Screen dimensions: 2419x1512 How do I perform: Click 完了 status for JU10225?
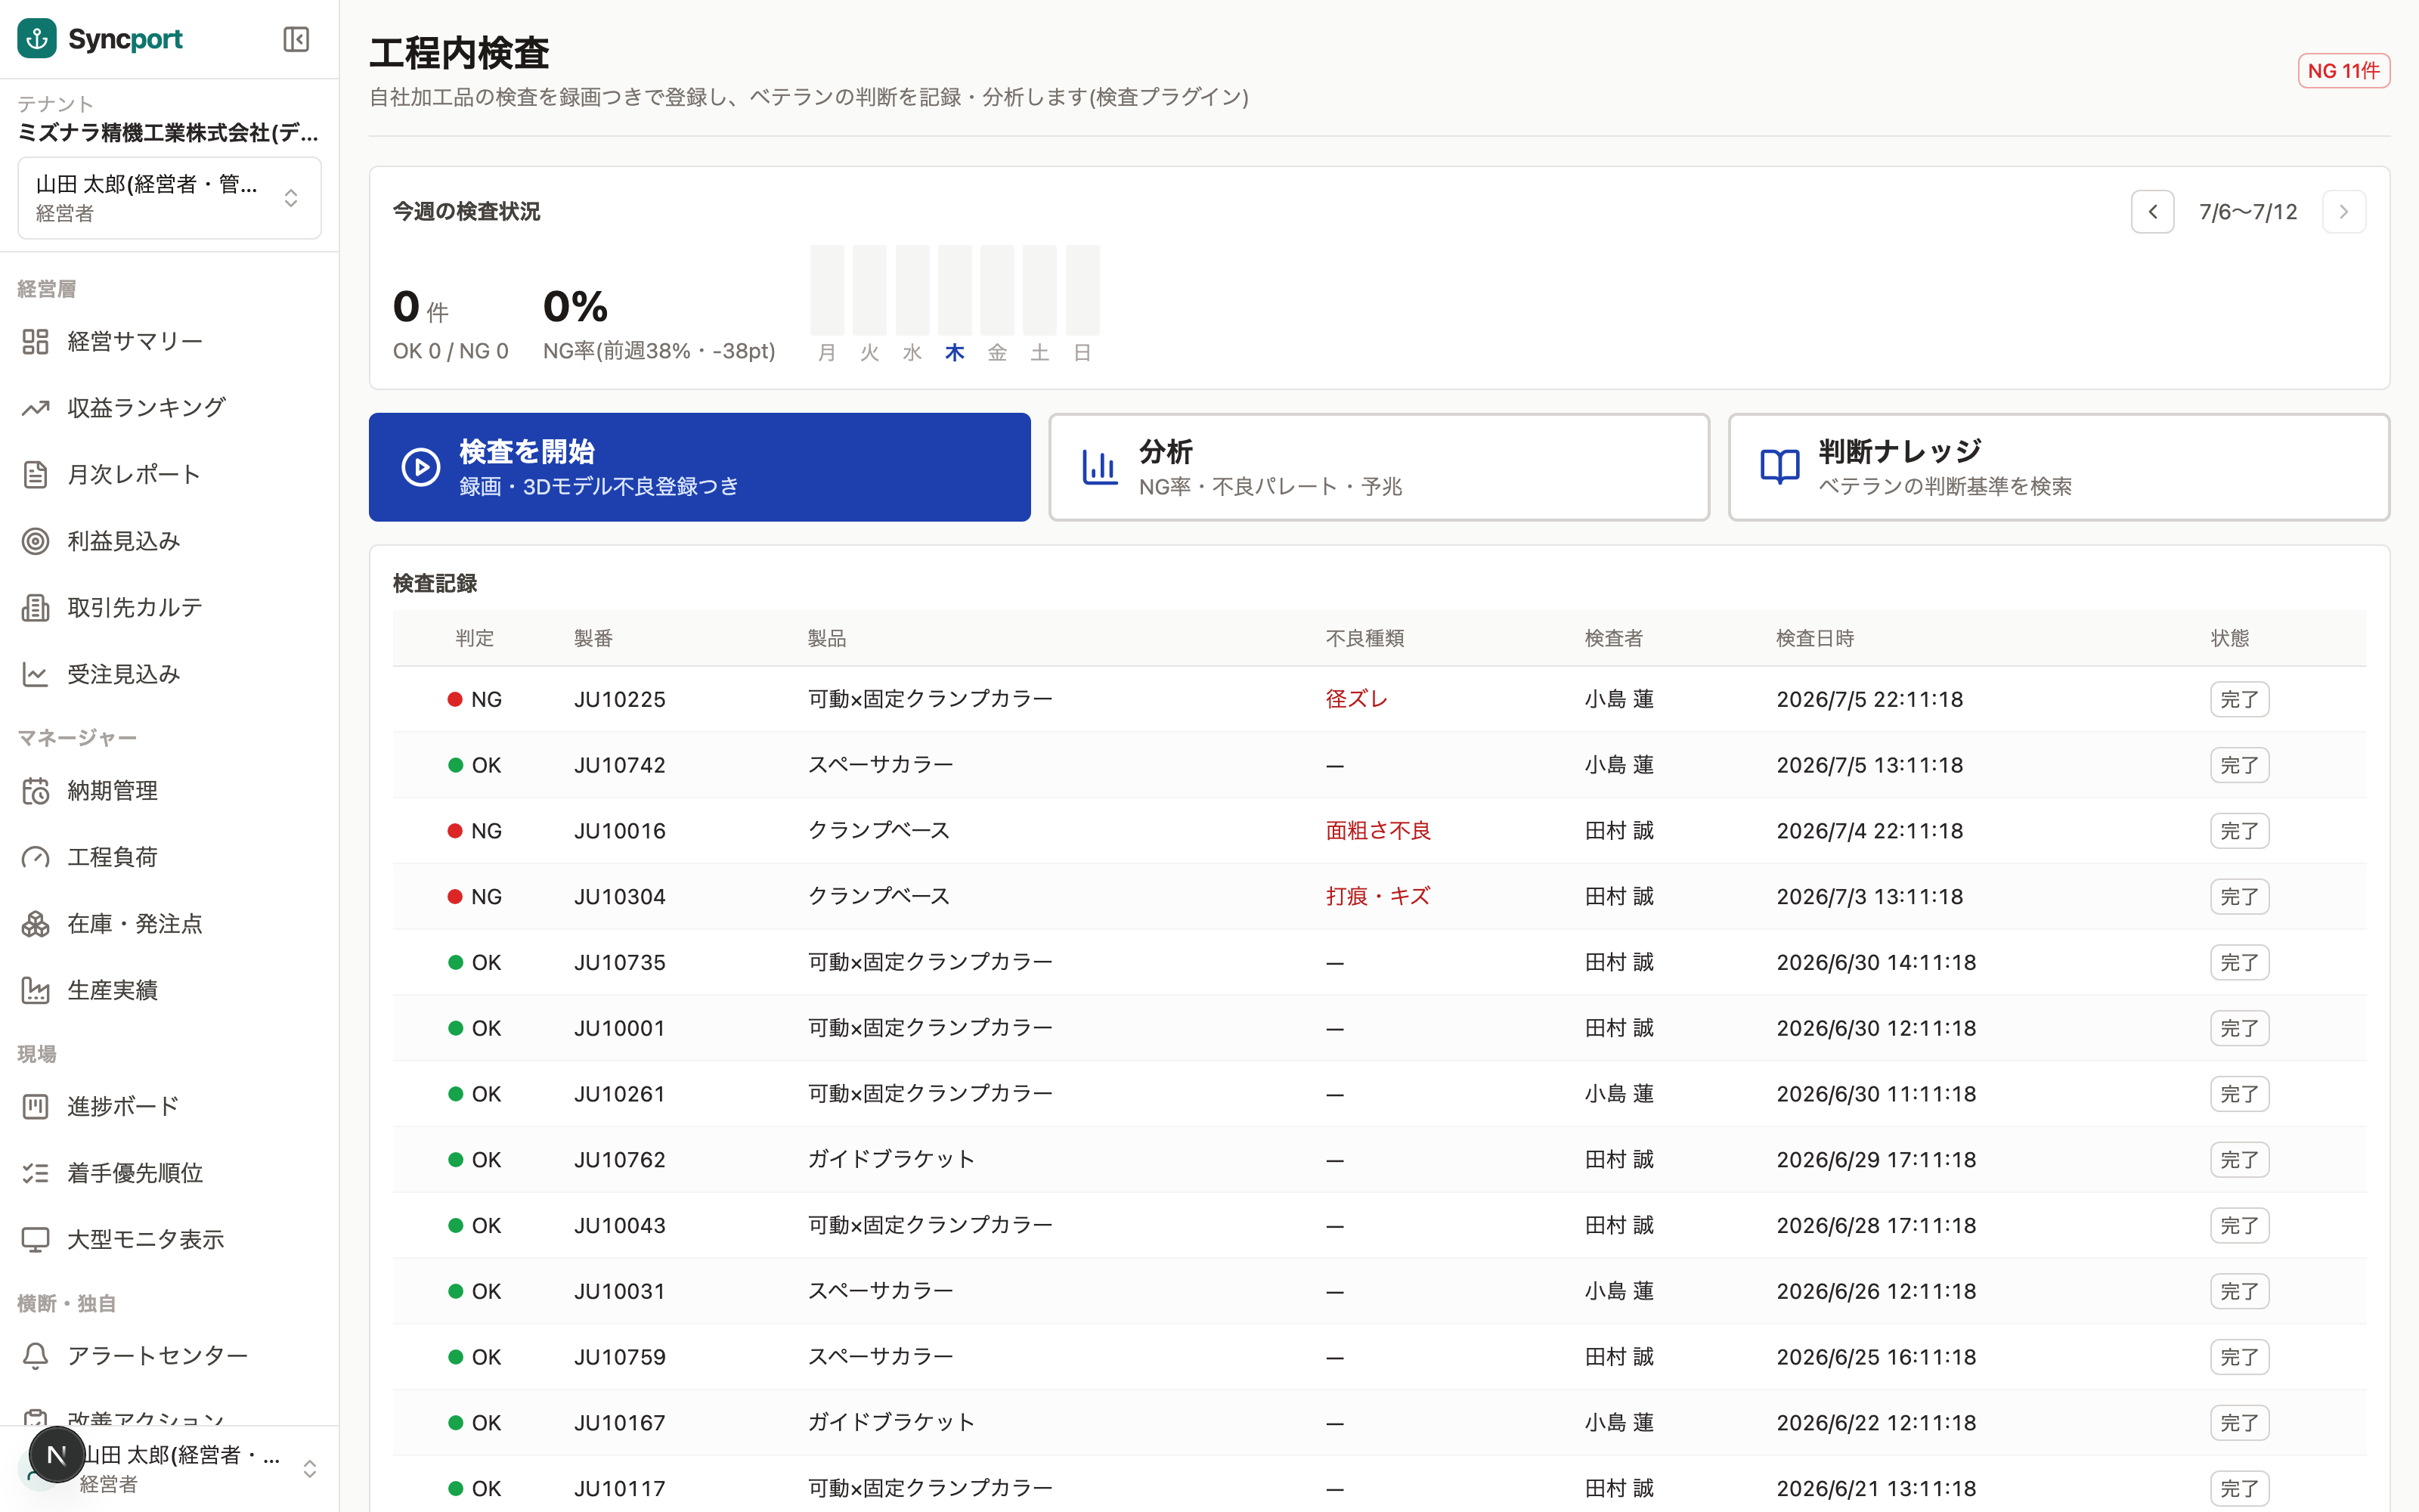click(x=2239, y=699)
